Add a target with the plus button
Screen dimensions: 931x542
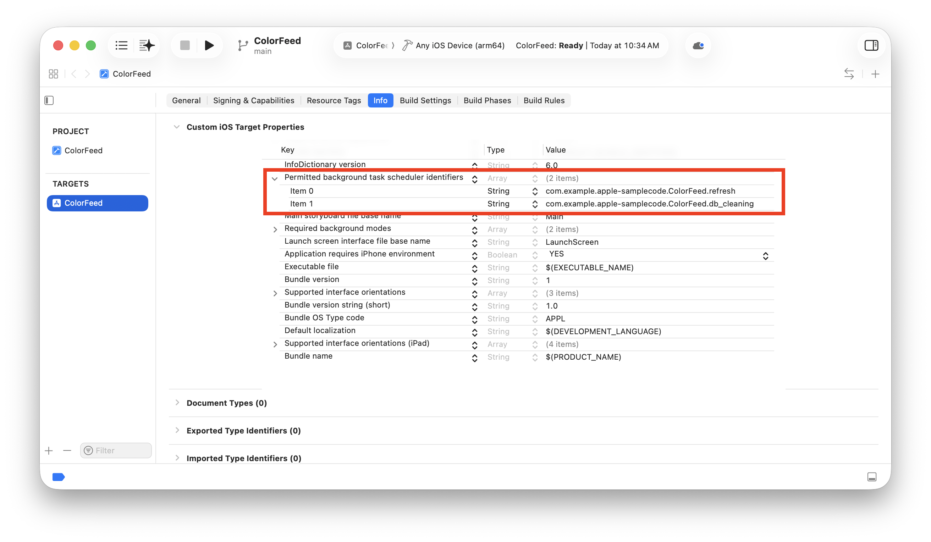pyautogui.click(x=49, y=451)
